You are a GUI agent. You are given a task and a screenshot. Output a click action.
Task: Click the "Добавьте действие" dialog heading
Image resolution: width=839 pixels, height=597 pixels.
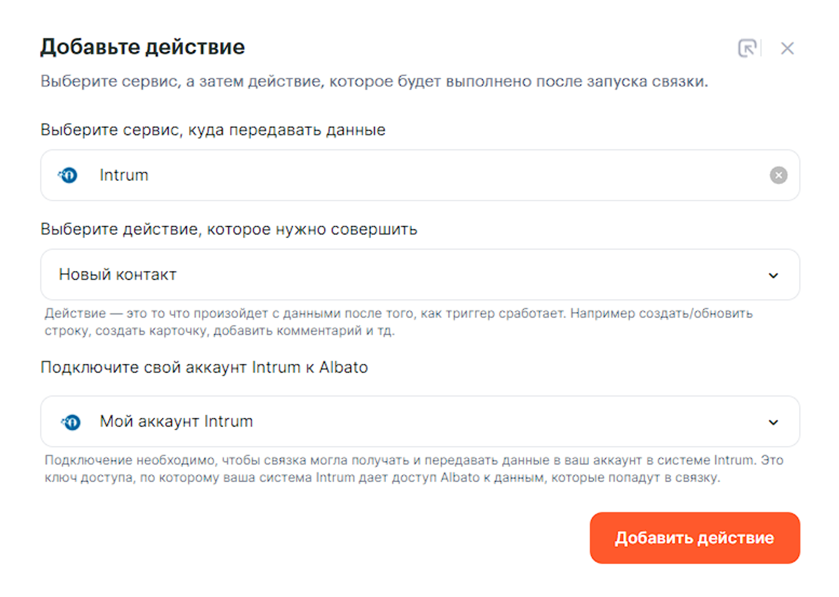click(142, 47)
